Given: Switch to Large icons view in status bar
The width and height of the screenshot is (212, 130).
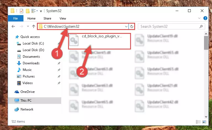Looking at the screenshot, I should [204, 122].
